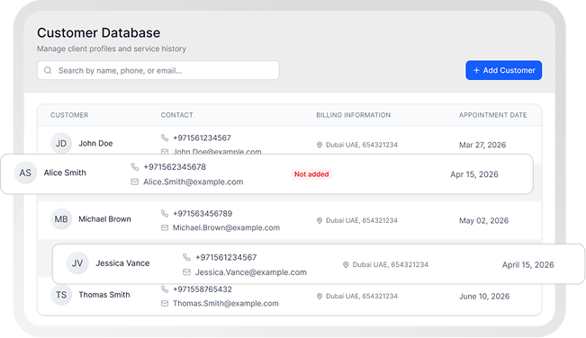
Task: Select the name Thomas Smith
Action: coord(104,295)
